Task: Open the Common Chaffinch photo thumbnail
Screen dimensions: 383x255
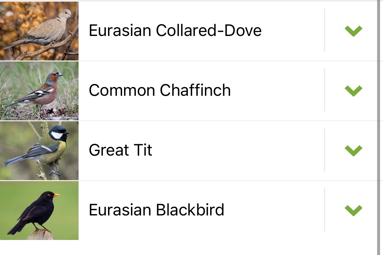Action: pyautogui.click(x=39, y=91)
